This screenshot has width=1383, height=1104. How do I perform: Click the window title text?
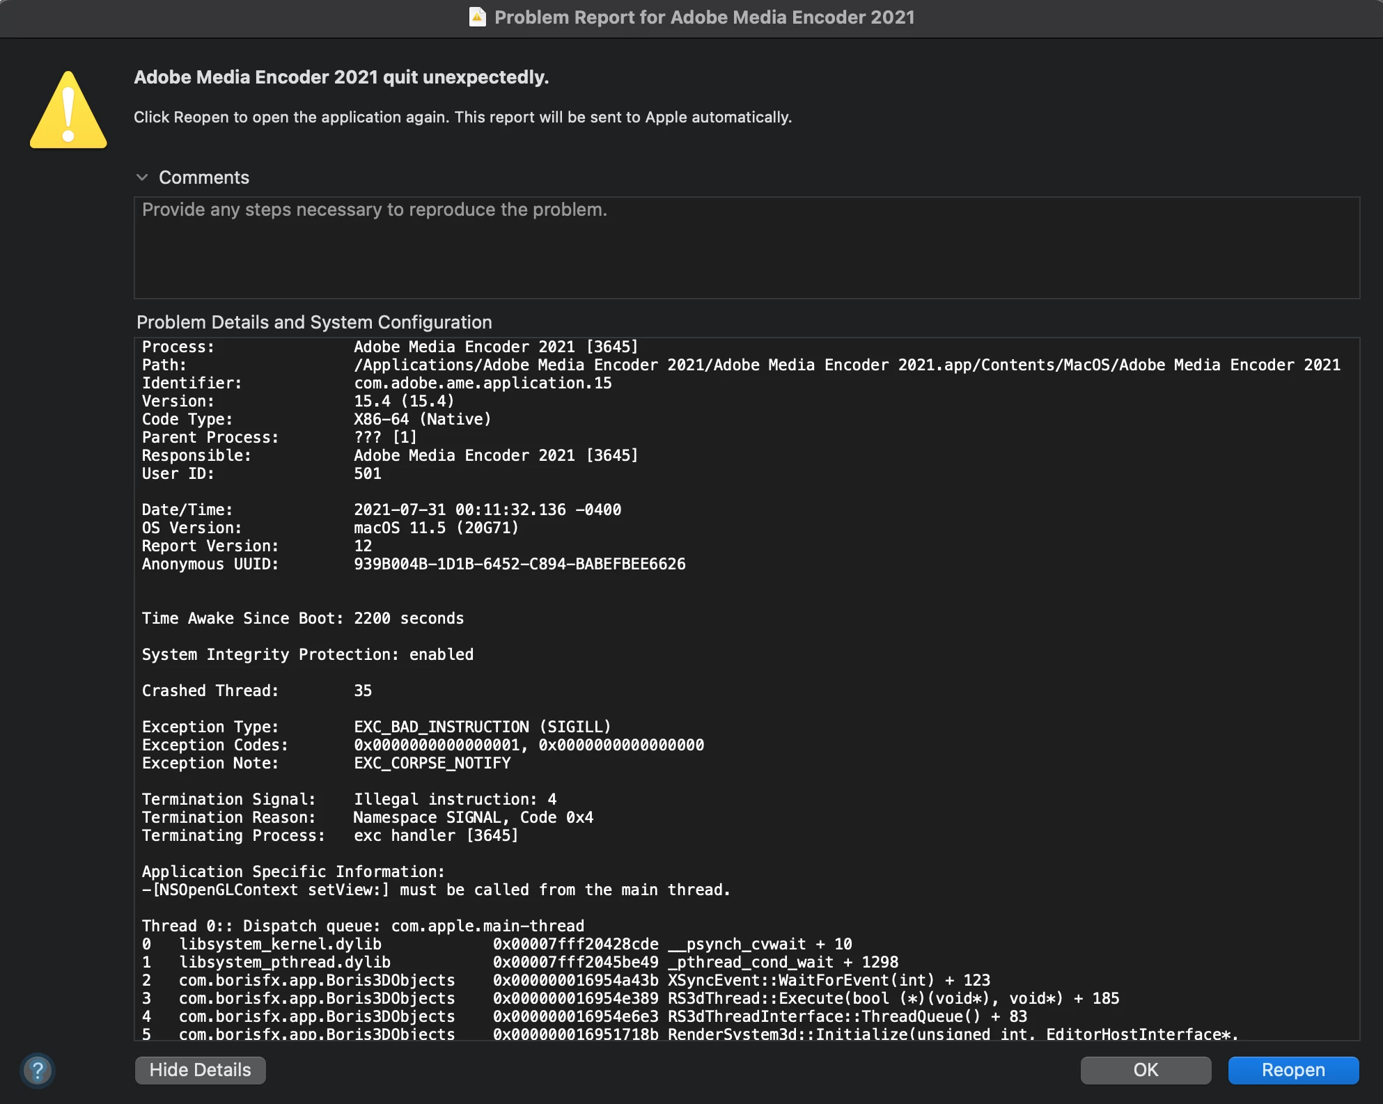704,17
